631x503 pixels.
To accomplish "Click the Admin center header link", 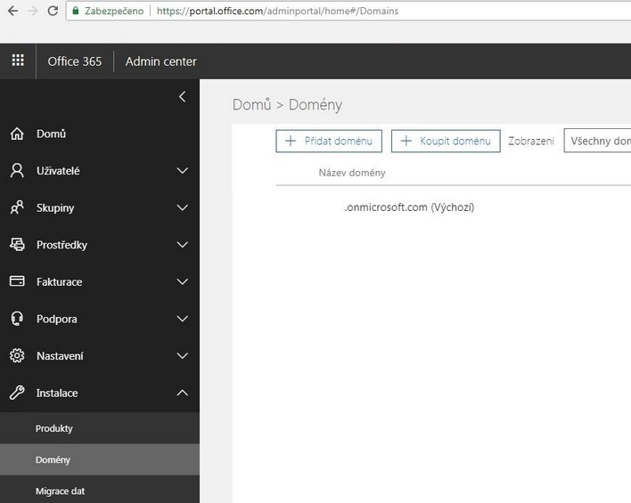I will (x=161, y=61).
